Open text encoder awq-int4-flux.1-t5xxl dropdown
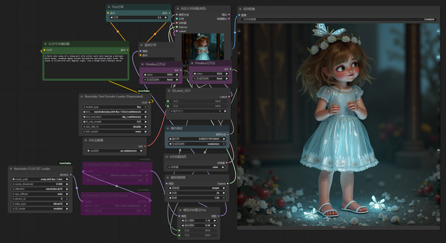Image resolution: width=446 pixels, height=243 pixels. pos(115,112)
